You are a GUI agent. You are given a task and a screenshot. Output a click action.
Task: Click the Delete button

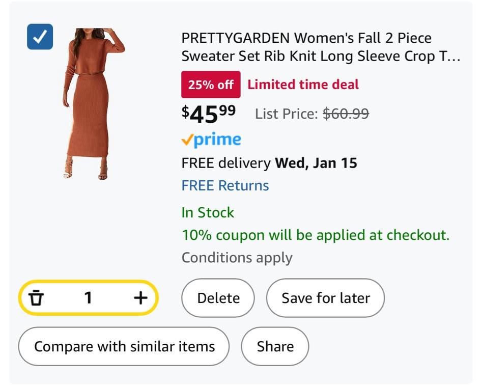point(218,298)
